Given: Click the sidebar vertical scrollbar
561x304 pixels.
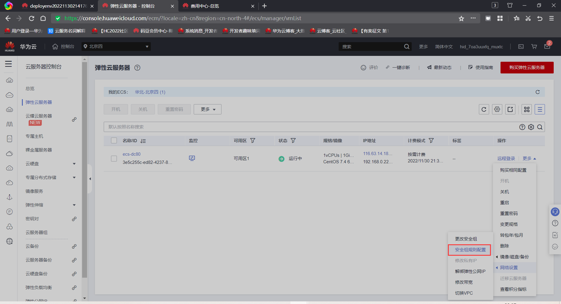Looking at the screenshot, I should 85,170.
